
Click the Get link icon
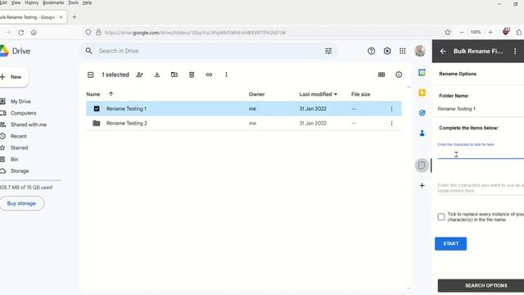[x=209, y=75]
